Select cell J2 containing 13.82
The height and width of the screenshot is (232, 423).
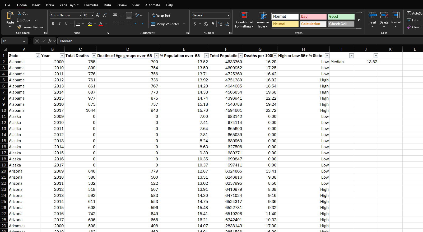point(366,62)
